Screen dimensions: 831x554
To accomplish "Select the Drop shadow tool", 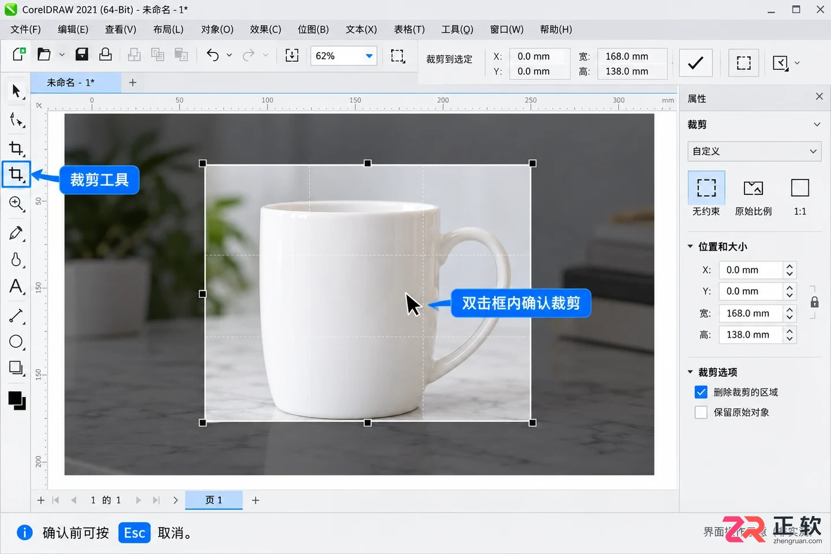I will tap(16, 368).
